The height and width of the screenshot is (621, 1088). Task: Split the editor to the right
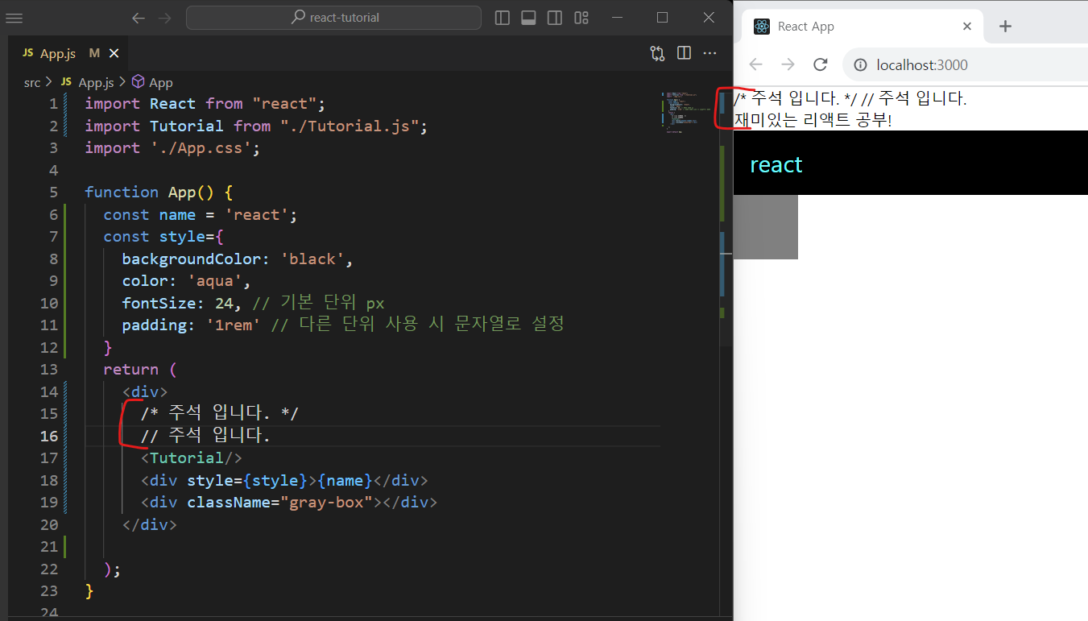tap(684, 53)
